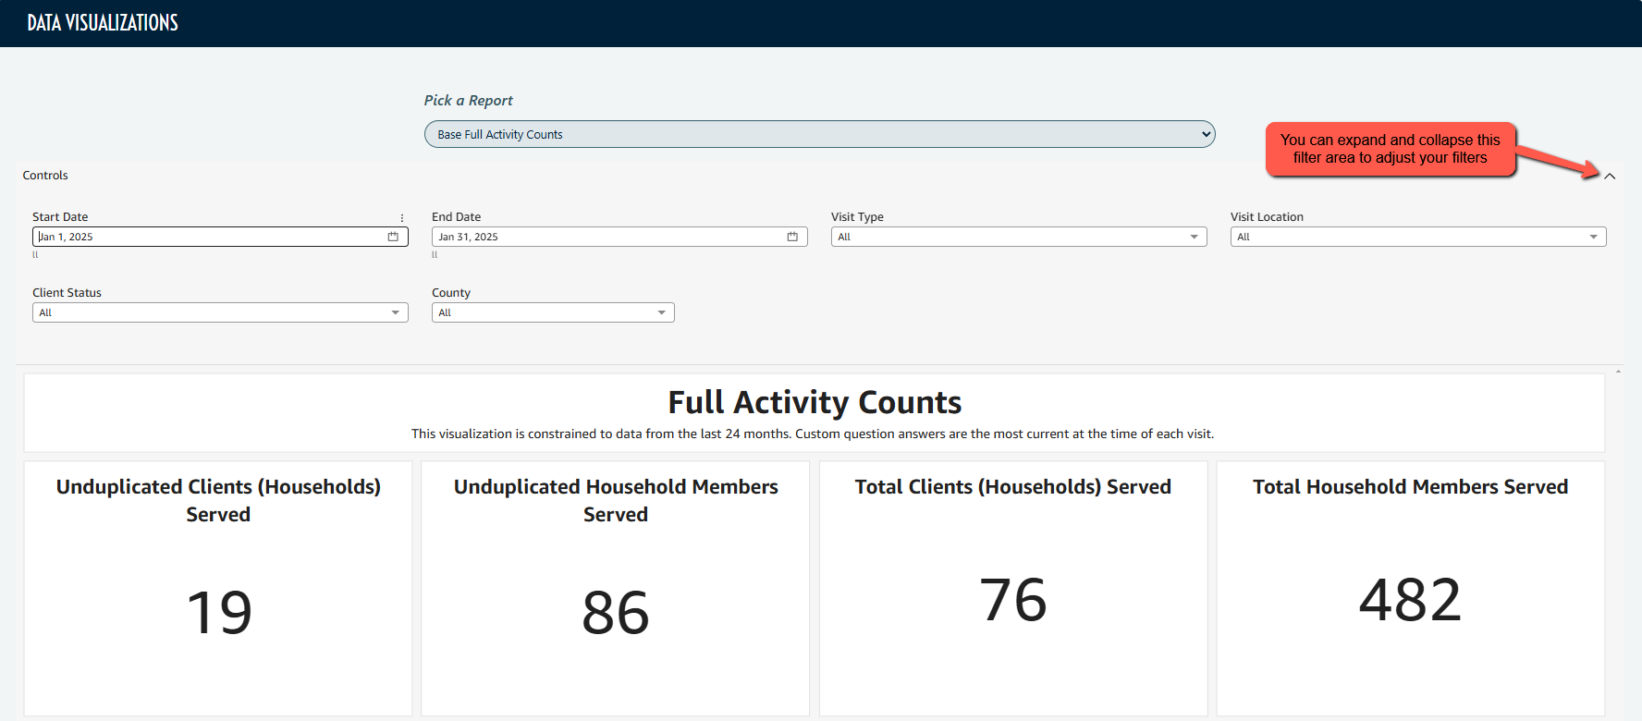Click the dashboard scrollbar up arrow

click(1618, 372)
